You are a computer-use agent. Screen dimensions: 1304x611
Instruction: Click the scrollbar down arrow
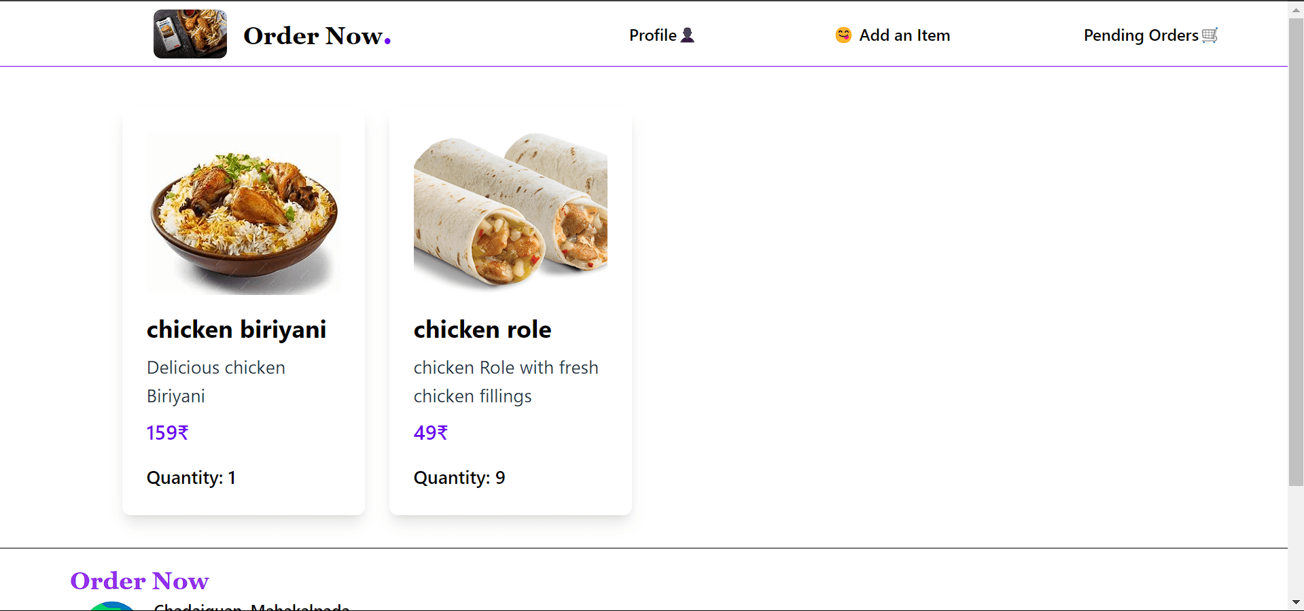[1296, 602]
